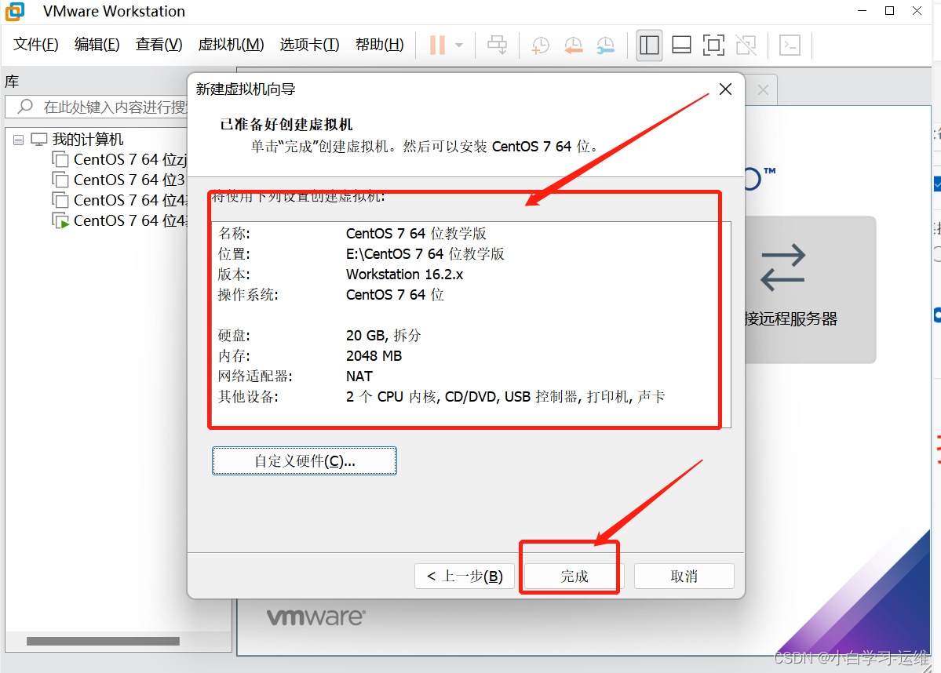Click 完成 to finish the wizard

[x=574, y=577]
